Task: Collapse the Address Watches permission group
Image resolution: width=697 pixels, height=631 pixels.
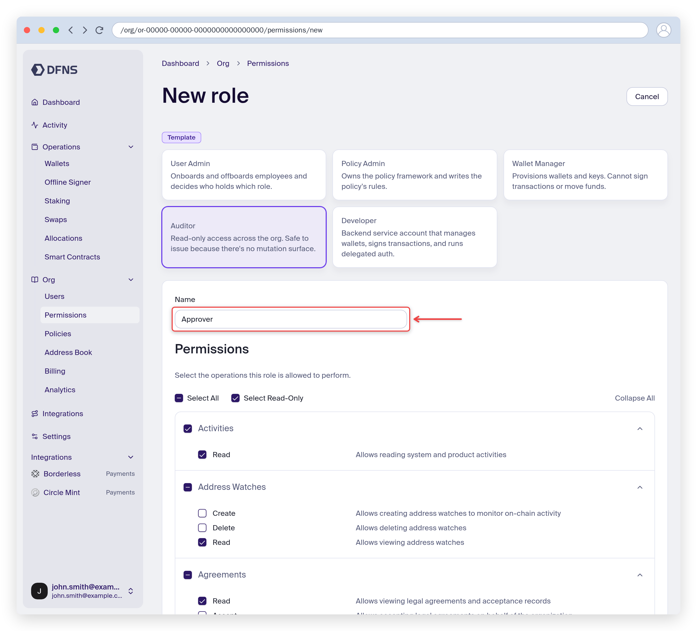Action: tap(640, 487)
